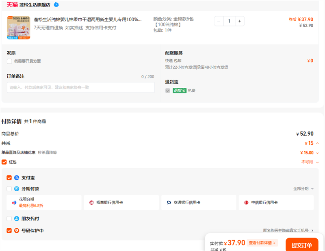Click the Huabei installment icon
This screenshot has height=251, width=325.
[x=13, y=202]
